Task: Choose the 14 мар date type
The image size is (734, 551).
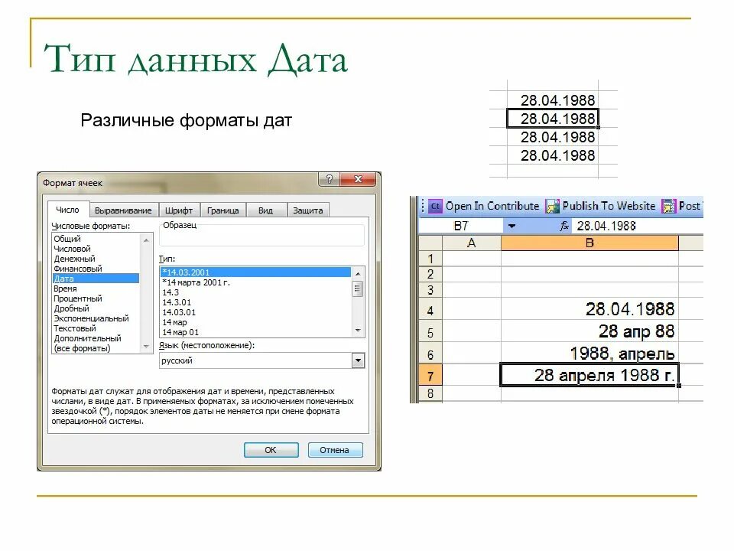Action: [x=255, y=322]
